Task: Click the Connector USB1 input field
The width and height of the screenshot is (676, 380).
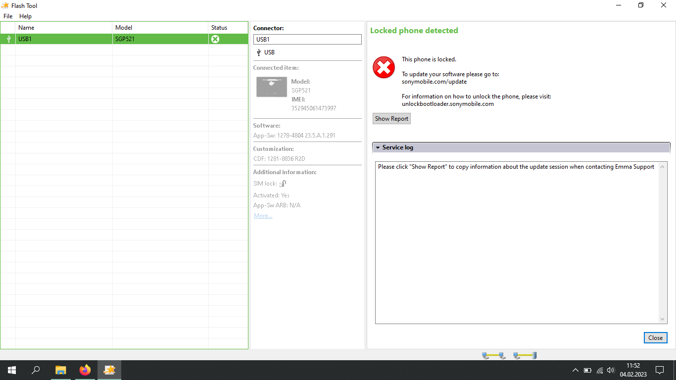Action: click(307, 40)
